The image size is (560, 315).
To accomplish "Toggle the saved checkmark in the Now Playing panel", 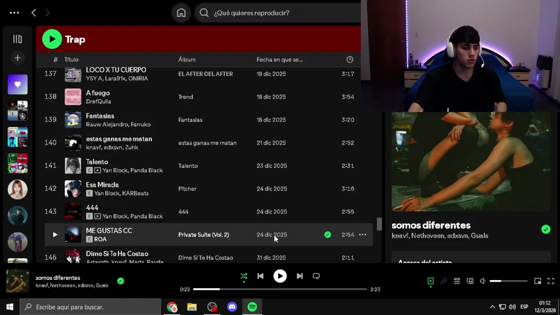I will [x=546, y=229].
